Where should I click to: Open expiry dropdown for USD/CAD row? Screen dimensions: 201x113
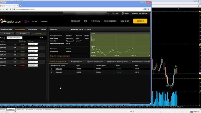[x=33, y=62]
